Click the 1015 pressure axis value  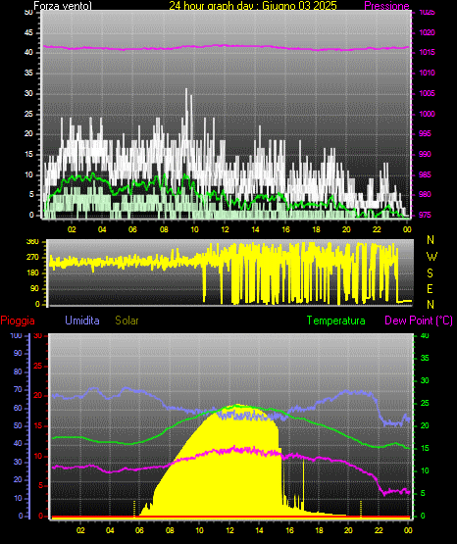[x=427, y=52]
